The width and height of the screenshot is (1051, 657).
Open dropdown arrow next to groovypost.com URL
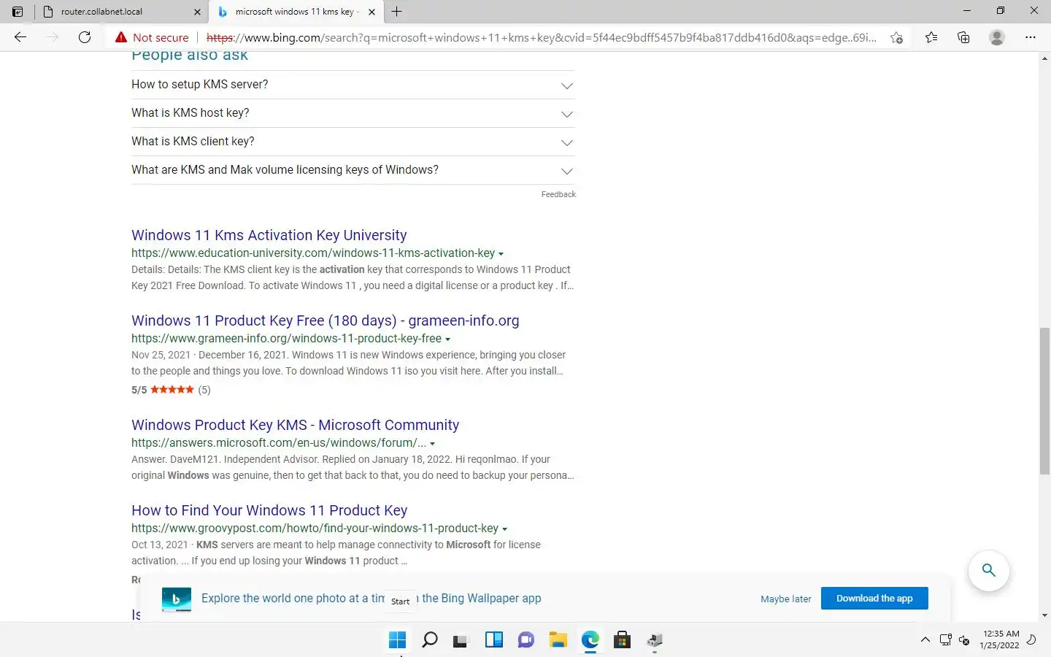[504, 529]
